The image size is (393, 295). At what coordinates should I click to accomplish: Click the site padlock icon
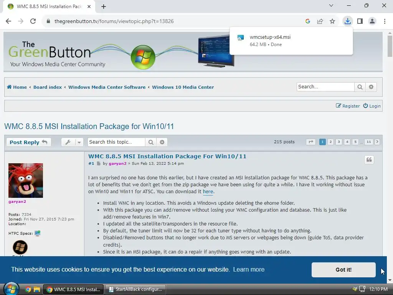(x=48, y=22)
